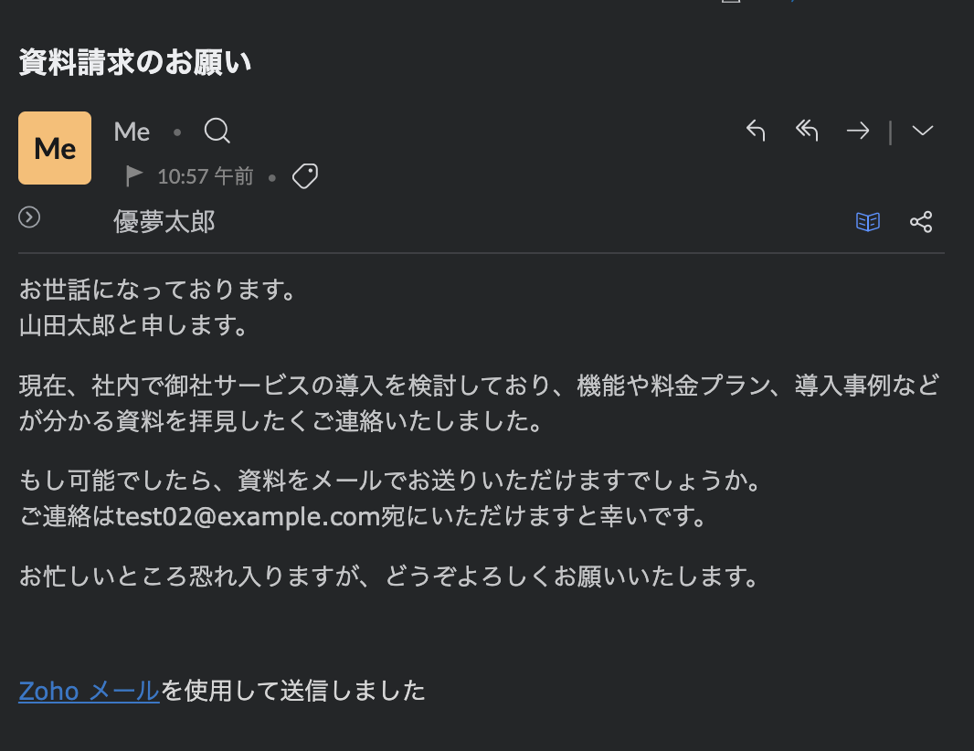Search emails from sender via magnifier icon
Viewport: 974px width, 751px height.
(217, 131)
